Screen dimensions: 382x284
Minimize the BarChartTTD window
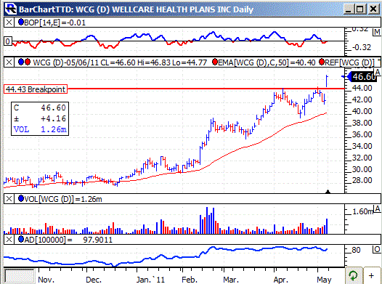pyautogui.click(x=349, y=9)
